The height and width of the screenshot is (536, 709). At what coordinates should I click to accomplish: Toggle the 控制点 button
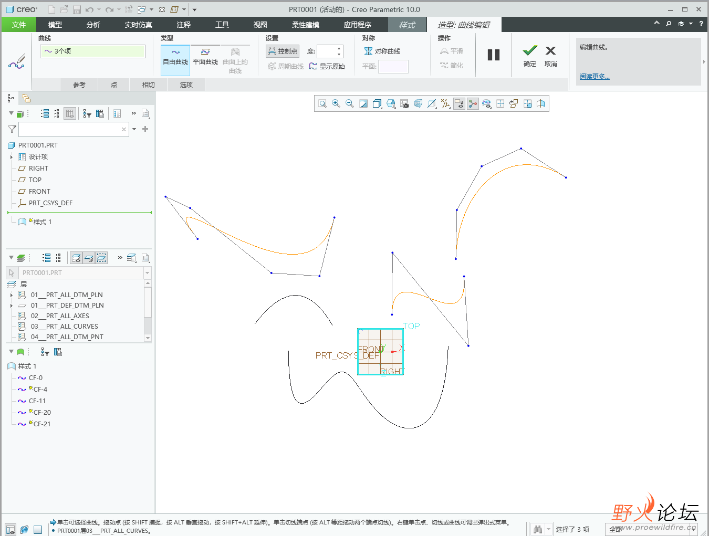[x=283, y=51]
